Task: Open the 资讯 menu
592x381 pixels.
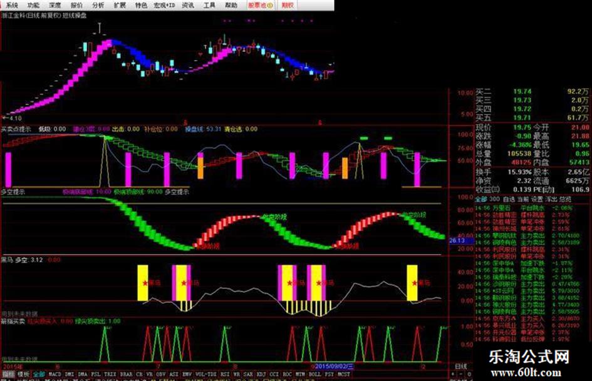Action: 188,5
